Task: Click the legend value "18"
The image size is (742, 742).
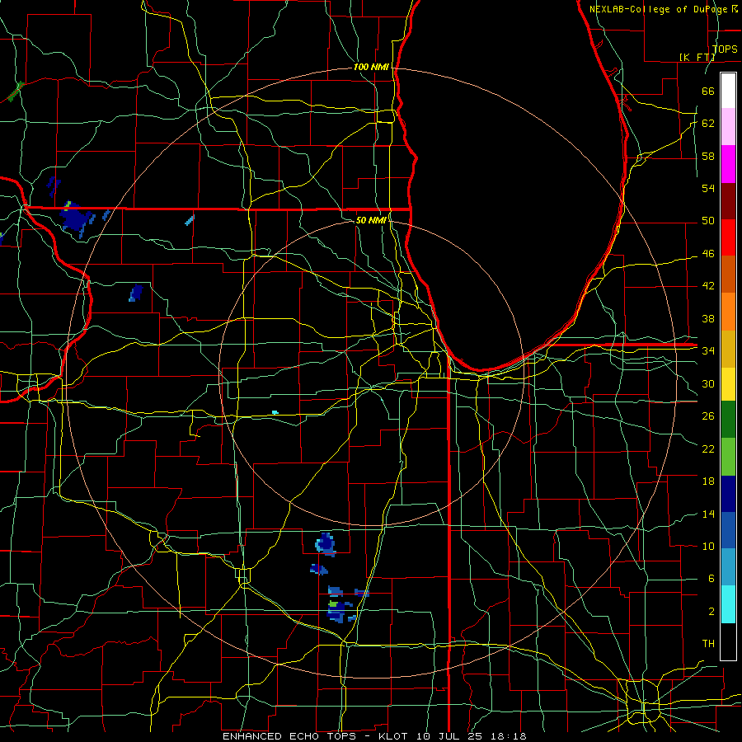Action: (x=708, y=481)
